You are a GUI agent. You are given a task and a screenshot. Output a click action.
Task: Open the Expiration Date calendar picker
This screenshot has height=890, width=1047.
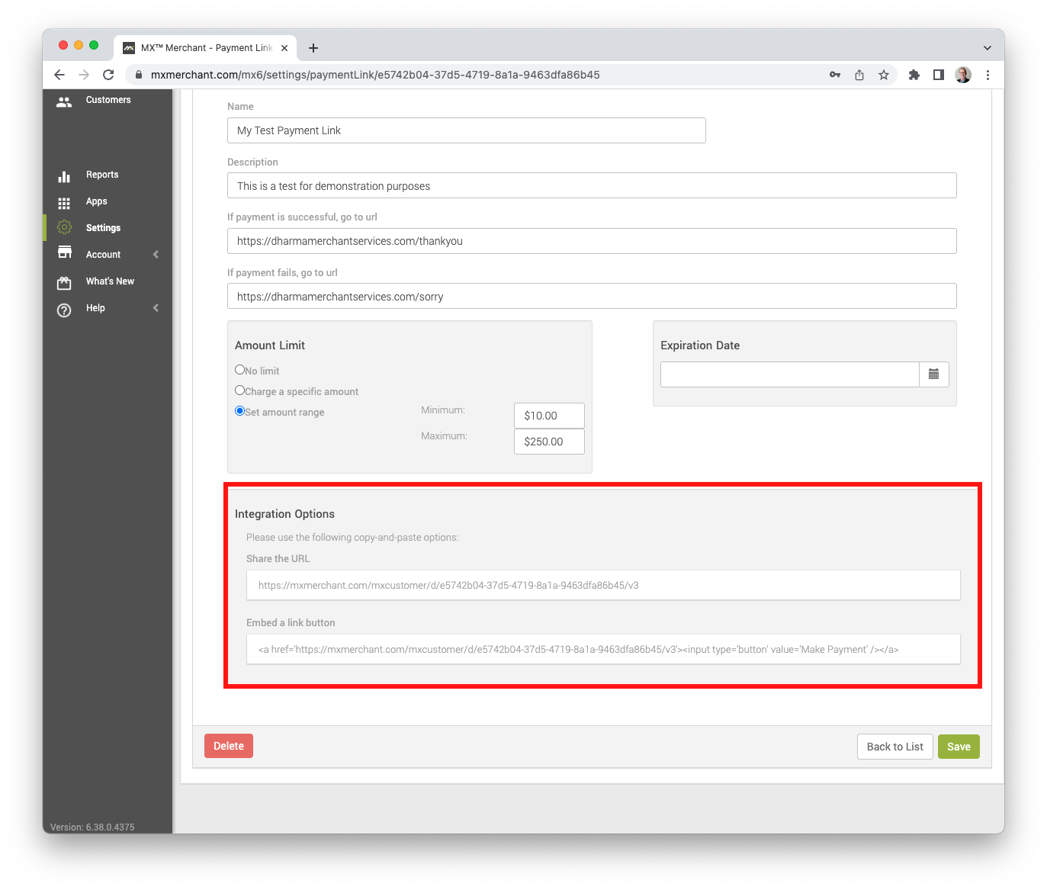click(933, 374)
